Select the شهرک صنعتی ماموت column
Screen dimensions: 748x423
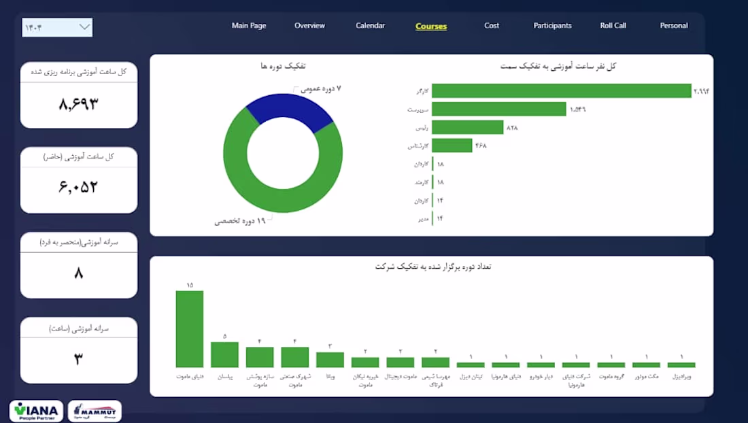295,357
